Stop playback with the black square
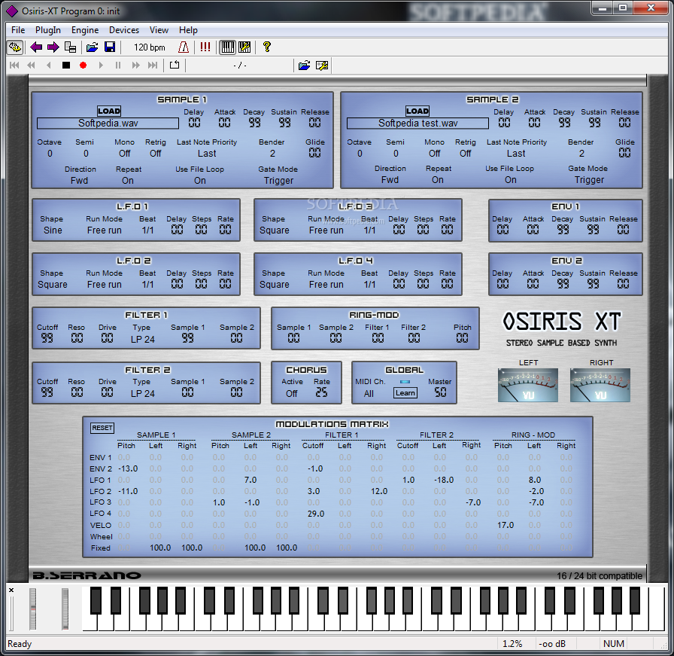This screenshot has height=656, width=674. point(65,66)
